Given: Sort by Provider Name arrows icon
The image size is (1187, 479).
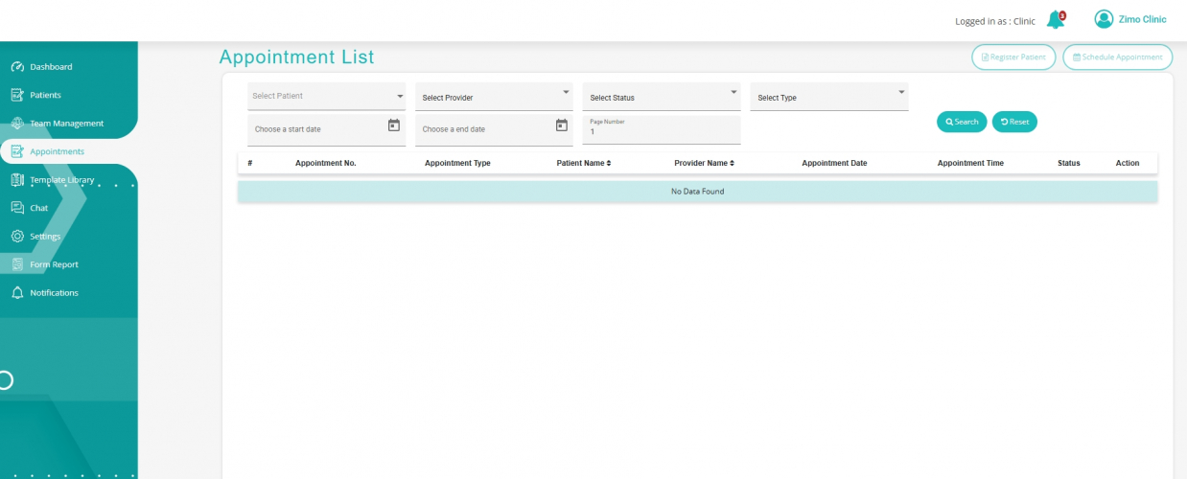Looking at the screenshot, I should pyautogui.click(x=732, y=163).
